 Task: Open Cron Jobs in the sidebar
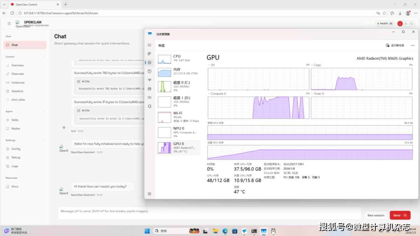coord(18,100)
